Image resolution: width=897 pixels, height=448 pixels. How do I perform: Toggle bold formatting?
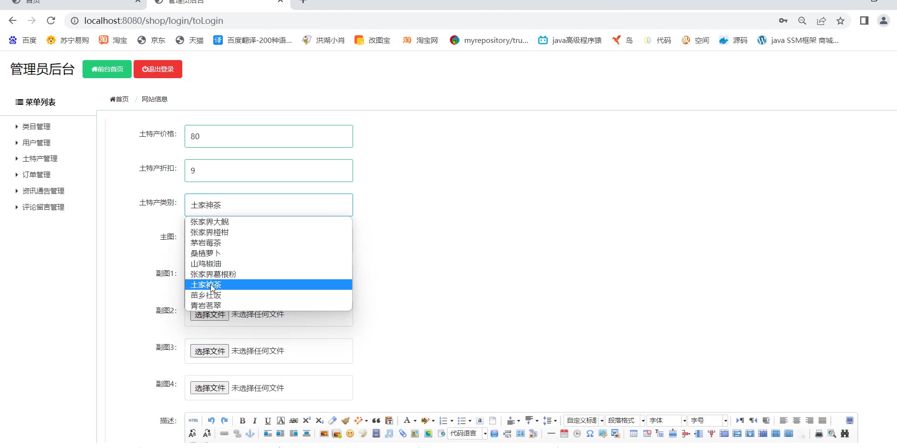pyautogui.click(x=242, y=420)
